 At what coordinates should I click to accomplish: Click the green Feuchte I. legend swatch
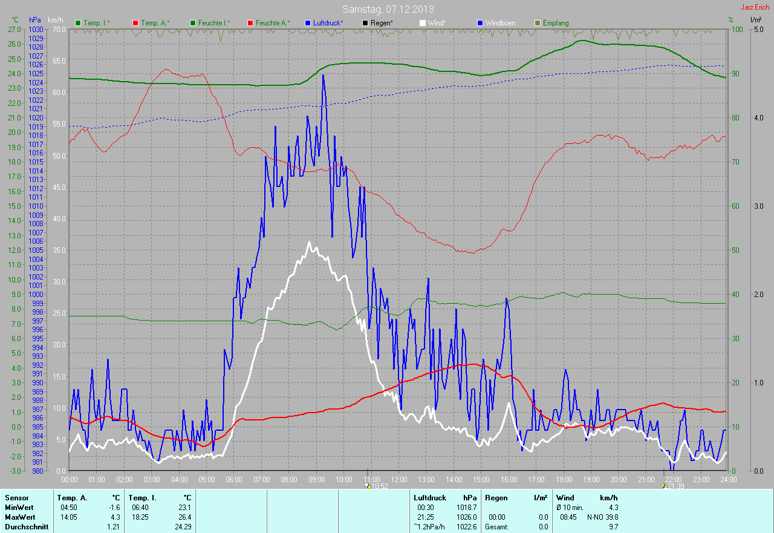pyautogui.click(x=193, y=23)
